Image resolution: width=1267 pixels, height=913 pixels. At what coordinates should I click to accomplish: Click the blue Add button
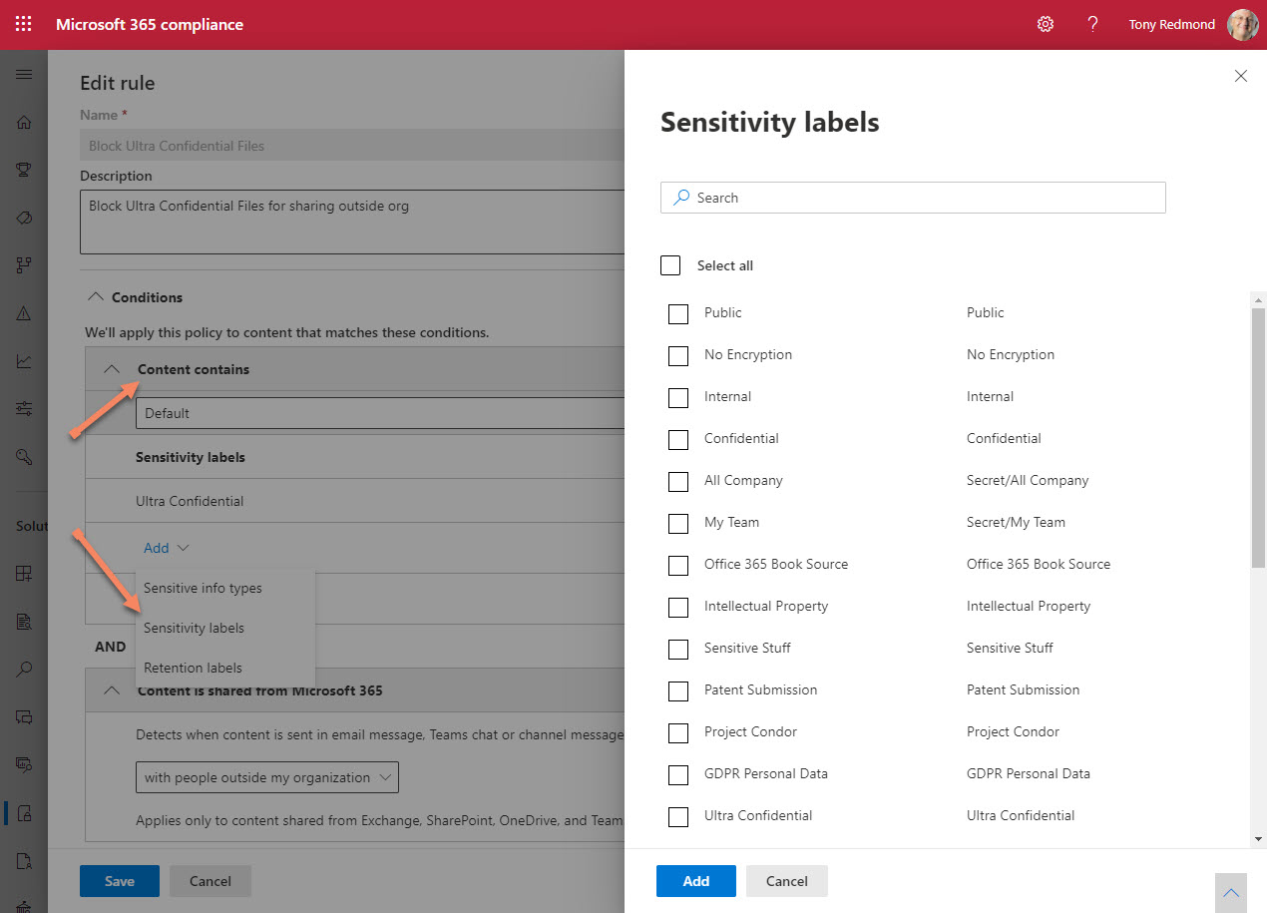695,881
